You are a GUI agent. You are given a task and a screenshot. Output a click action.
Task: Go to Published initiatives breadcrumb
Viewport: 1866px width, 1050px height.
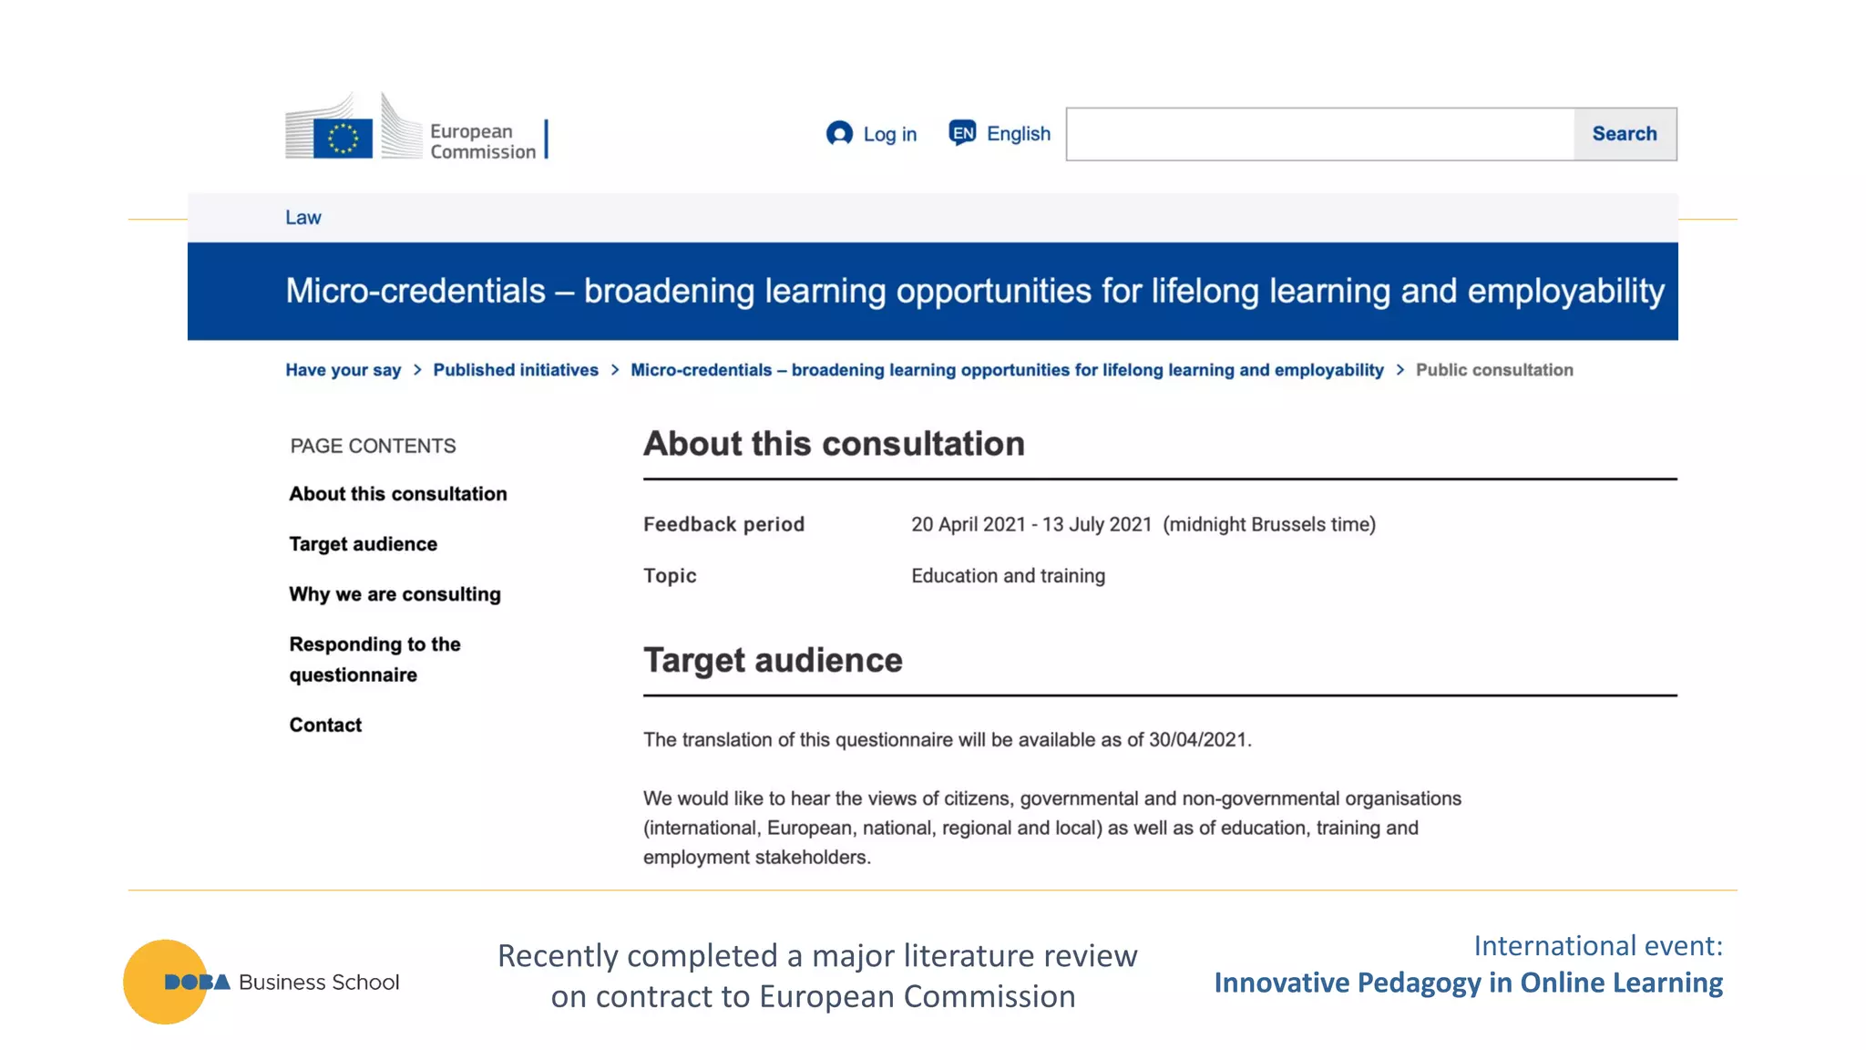[x=516, y=370]
